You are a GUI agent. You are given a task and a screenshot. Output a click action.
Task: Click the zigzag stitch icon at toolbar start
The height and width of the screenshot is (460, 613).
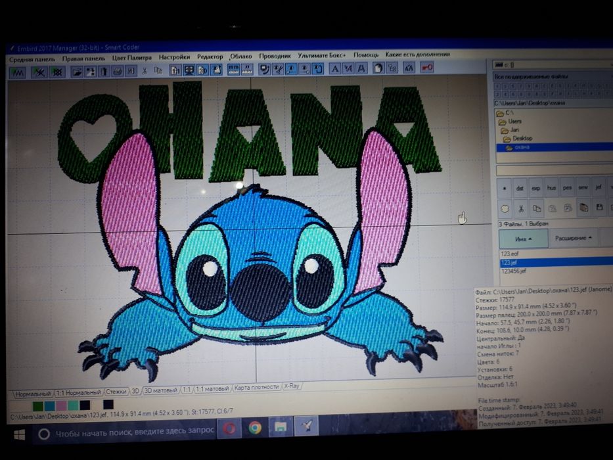pyautogui.click(x=18, y=72)
